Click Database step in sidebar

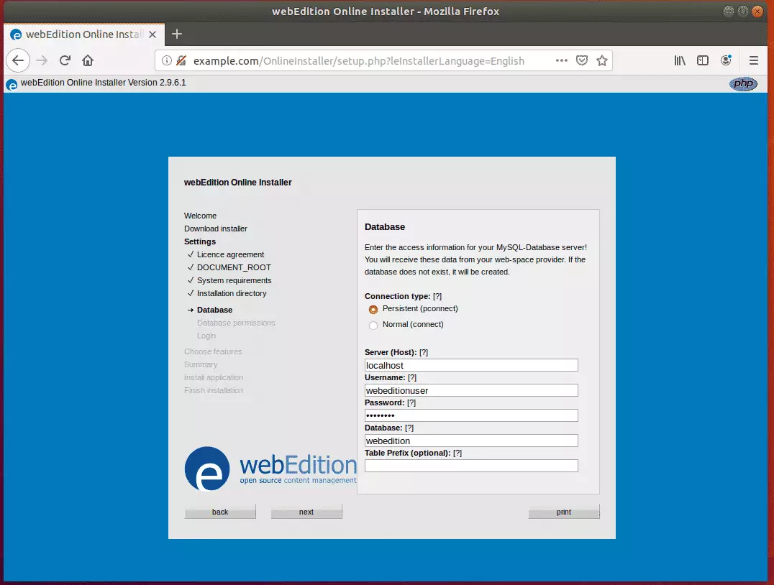tap(215, 310)
